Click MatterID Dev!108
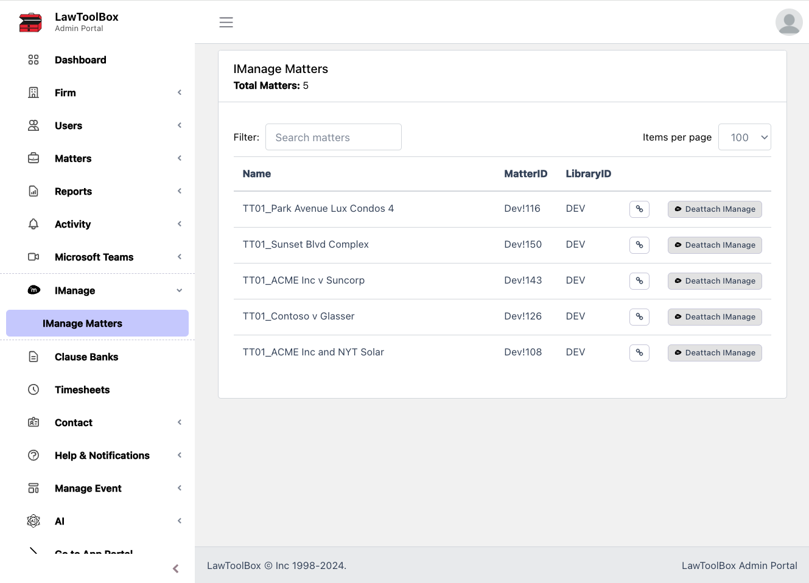The width and height of the screenshot is (809, 583). [523, 352]
